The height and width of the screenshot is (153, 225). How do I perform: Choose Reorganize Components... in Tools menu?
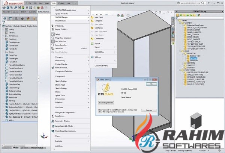pyautogui.click(x=65, y=112)
